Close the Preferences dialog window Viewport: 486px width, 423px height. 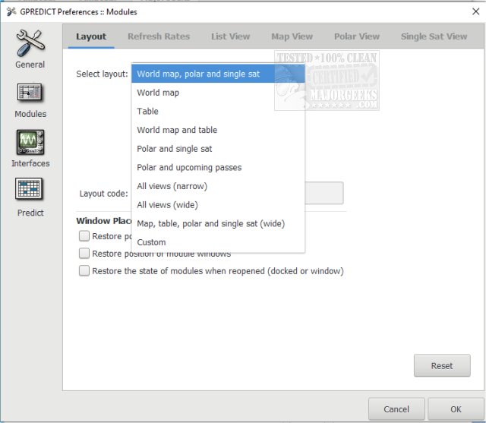coord(475,12)
